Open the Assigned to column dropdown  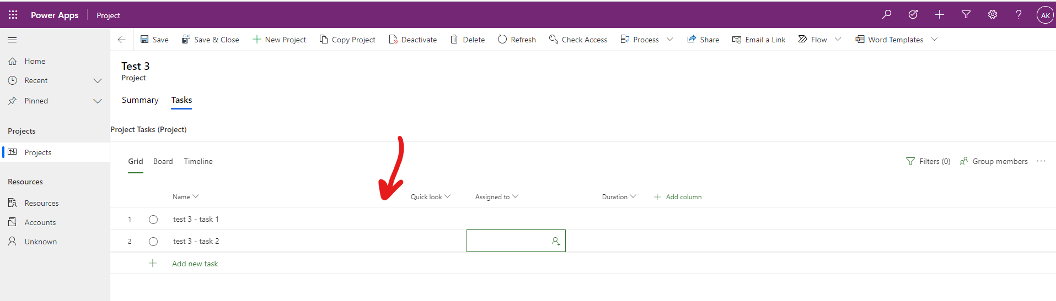coord(497,197)
